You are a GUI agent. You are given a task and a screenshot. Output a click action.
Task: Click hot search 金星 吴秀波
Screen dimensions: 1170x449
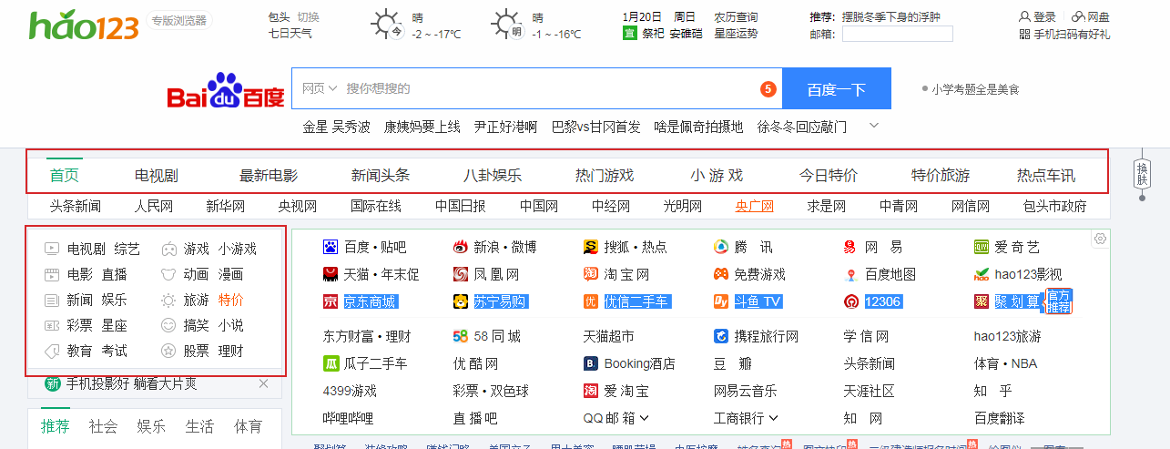pyautogui.click(x=337, y=127)
